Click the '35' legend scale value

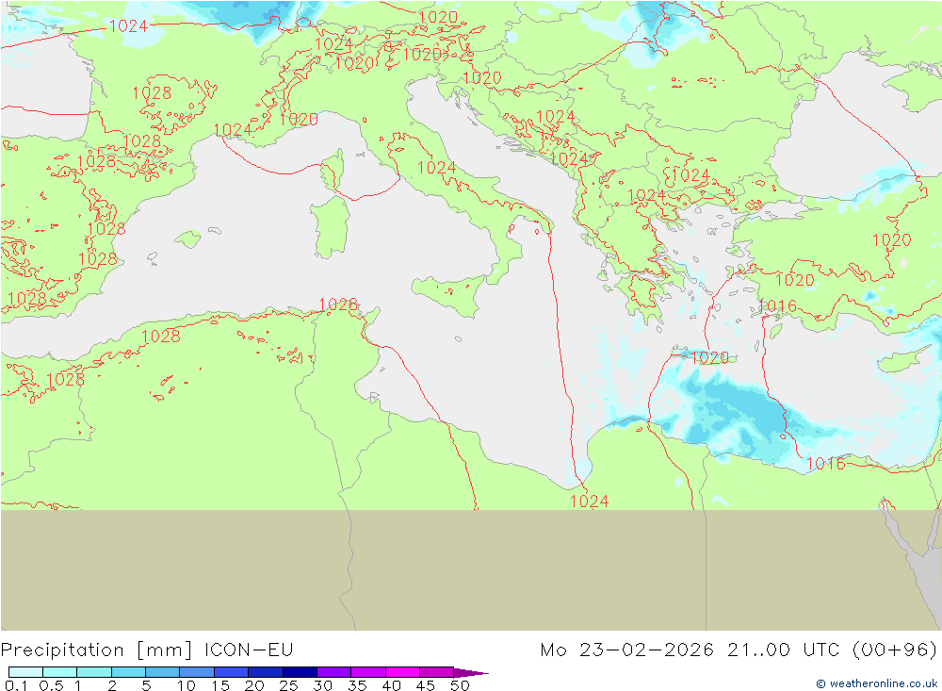pyautogui.click(x=357, y=685)
